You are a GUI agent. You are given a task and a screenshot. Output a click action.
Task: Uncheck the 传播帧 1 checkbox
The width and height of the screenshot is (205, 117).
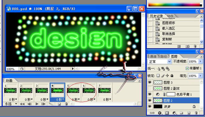click(x=187, y=68)
